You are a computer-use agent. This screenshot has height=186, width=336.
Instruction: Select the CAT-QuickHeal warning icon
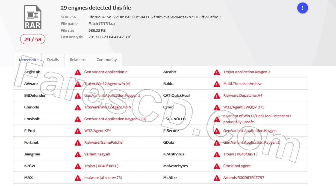tap(217, 96)
